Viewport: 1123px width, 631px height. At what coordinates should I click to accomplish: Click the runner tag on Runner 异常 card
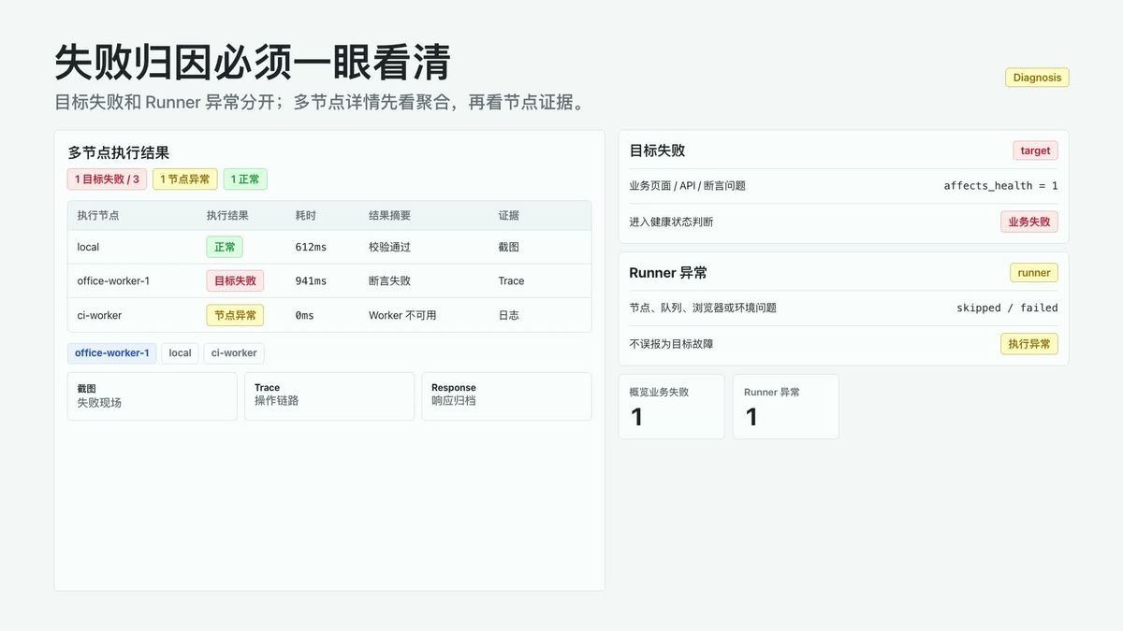[1034, 273]
